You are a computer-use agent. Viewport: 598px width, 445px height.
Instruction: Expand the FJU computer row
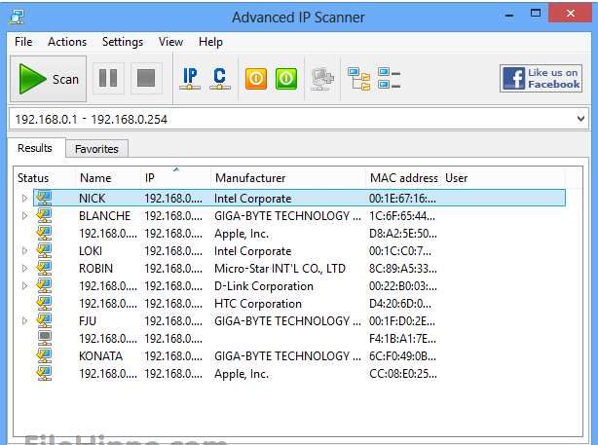24,321
